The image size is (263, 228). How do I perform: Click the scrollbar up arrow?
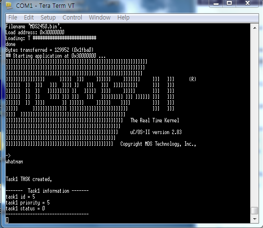(255, 28)
